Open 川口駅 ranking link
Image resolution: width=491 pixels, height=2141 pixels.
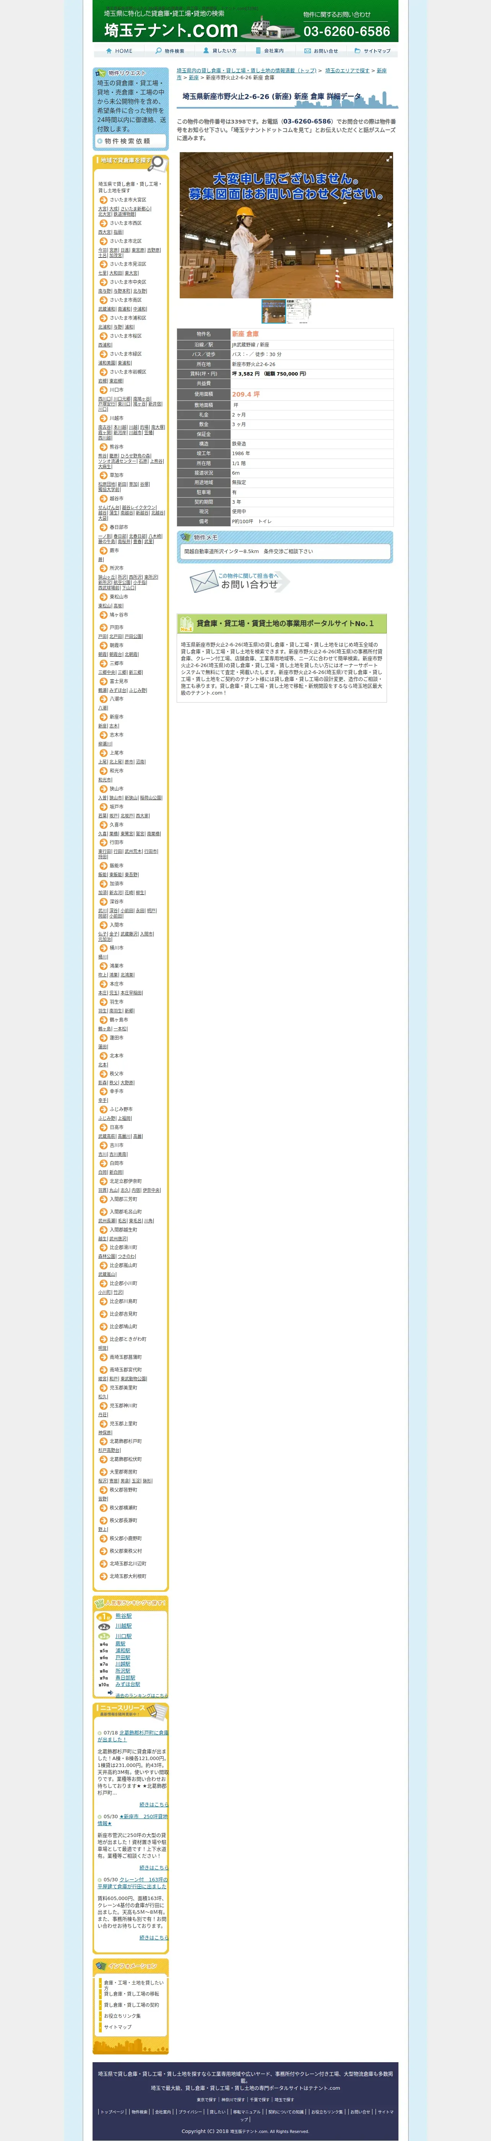click(x=123, y=1637)
